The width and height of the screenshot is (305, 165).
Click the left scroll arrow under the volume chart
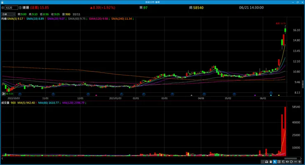tap(2, 158)
